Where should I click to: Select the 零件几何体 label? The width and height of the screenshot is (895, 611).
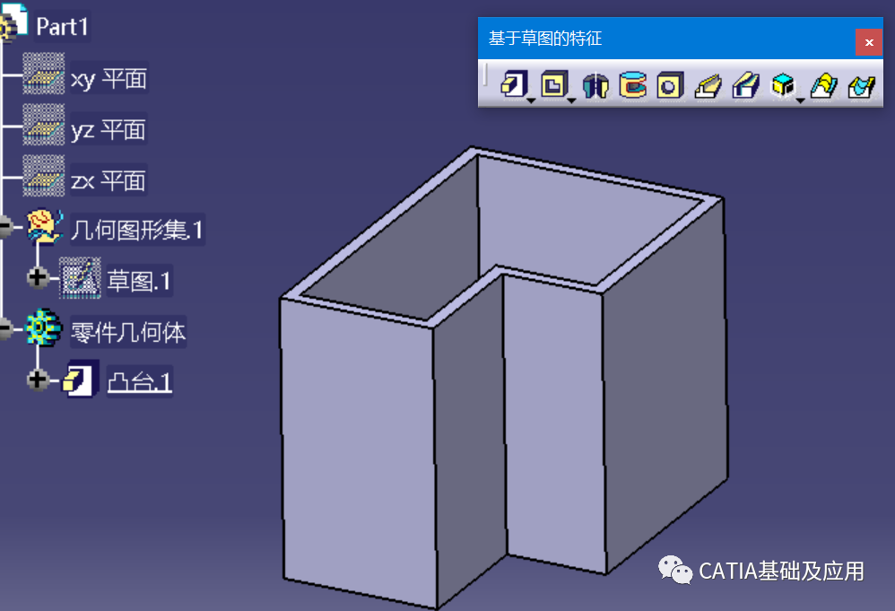point(128,332)
